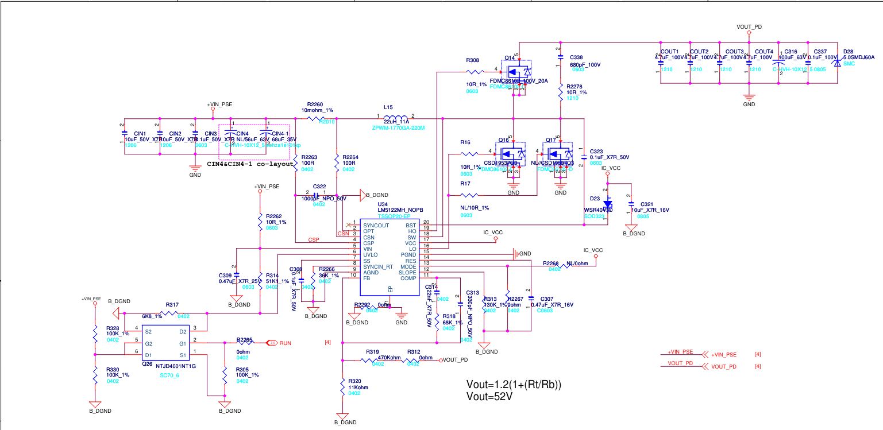This screenshot has height=430, width=883.
Task: Click the '5.0SMDJ60A' part text
Action: (x=859, y=57)
